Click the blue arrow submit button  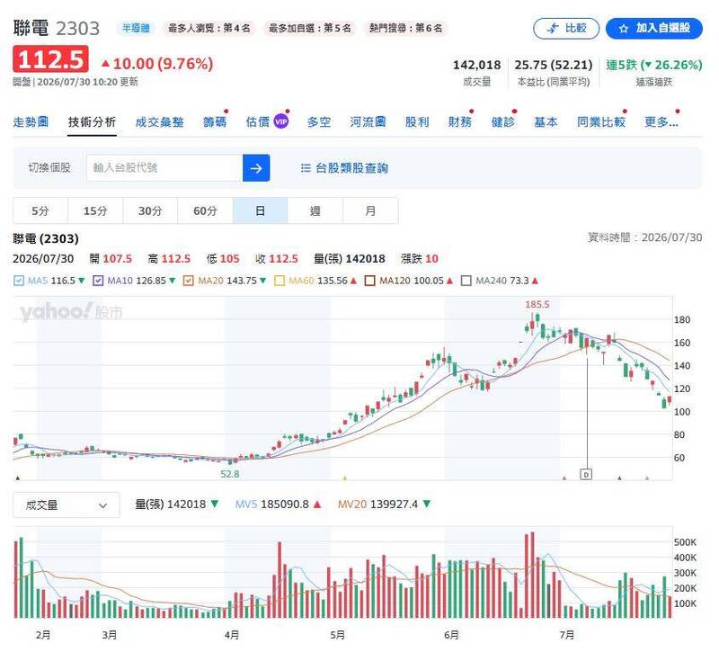point(256,168)
